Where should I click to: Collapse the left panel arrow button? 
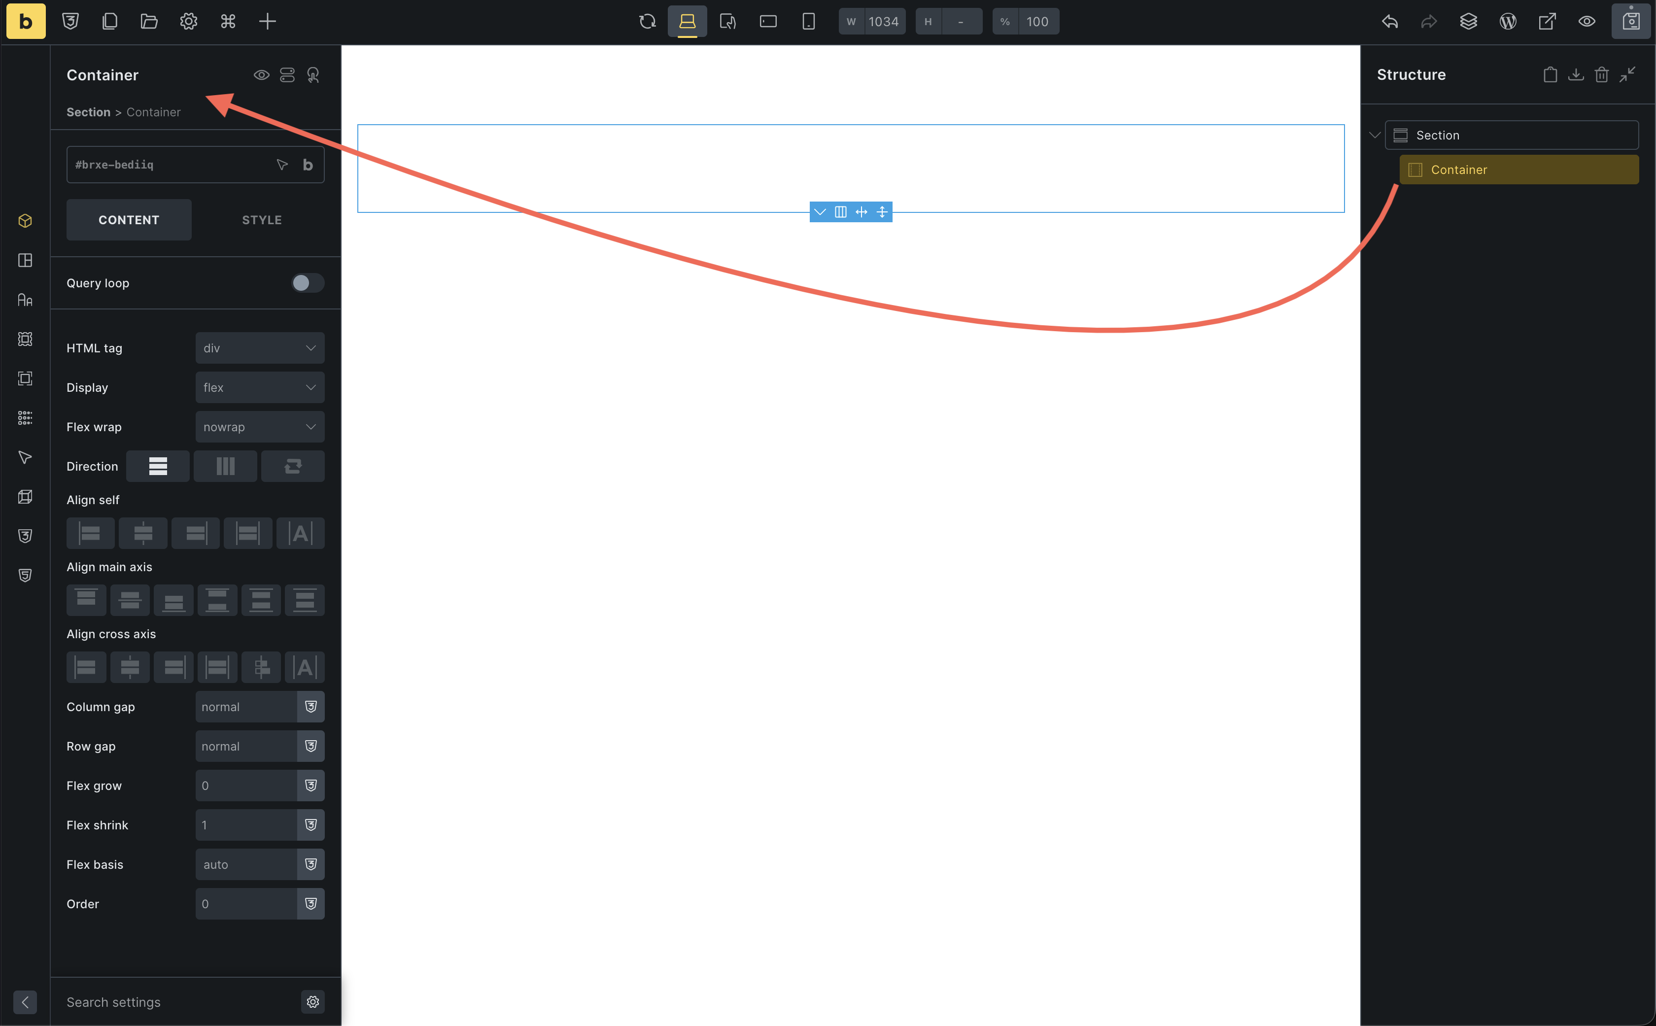[x=25, y=1001]
